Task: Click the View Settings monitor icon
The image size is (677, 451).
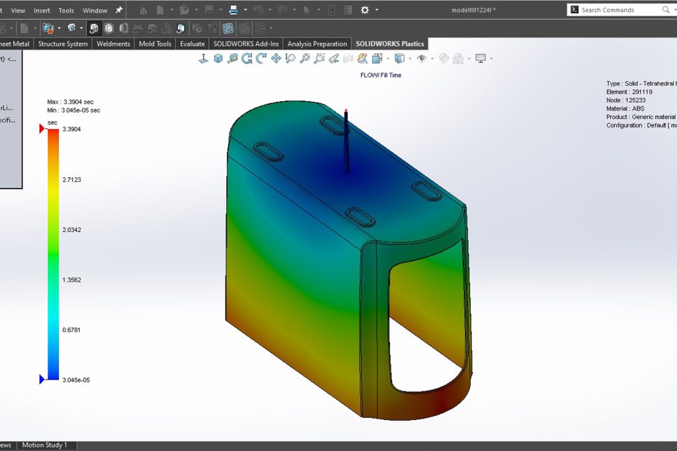Action: click(481, 58)
